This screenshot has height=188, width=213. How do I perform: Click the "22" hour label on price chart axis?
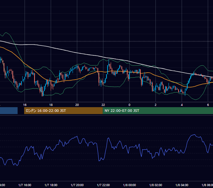103,105
